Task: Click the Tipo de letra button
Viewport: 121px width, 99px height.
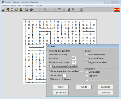Action: 61,93
